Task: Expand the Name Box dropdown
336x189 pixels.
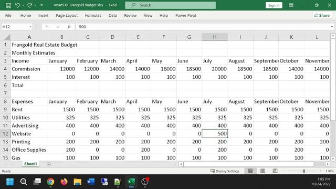Action: click(x=30, y=27)
